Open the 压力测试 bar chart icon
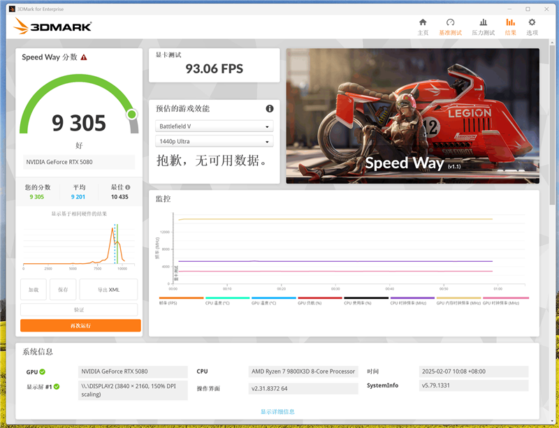 [483, 22]
